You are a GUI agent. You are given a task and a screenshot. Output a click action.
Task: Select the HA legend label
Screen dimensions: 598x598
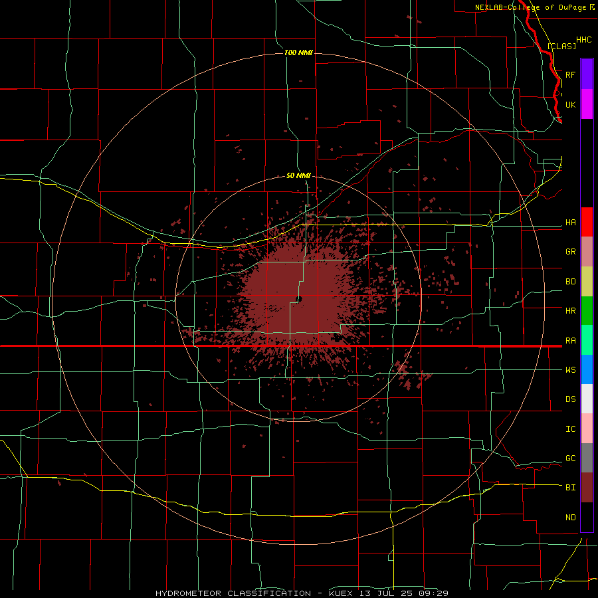[x=570, y=223]
